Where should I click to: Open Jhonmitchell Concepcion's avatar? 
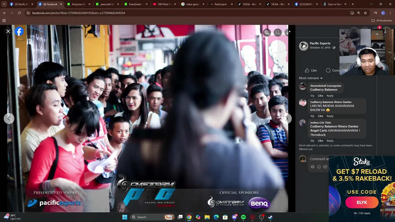point(302,86)
